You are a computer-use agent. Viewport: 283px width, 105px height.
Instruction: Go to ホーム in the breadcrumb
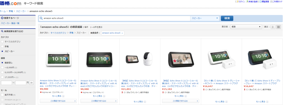[x=3, y=11]
